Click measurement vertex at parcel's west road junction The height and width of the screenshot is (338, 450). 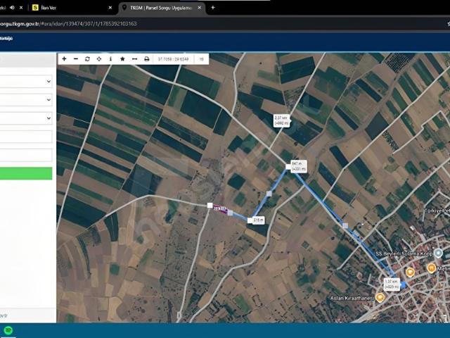point(210,205)
